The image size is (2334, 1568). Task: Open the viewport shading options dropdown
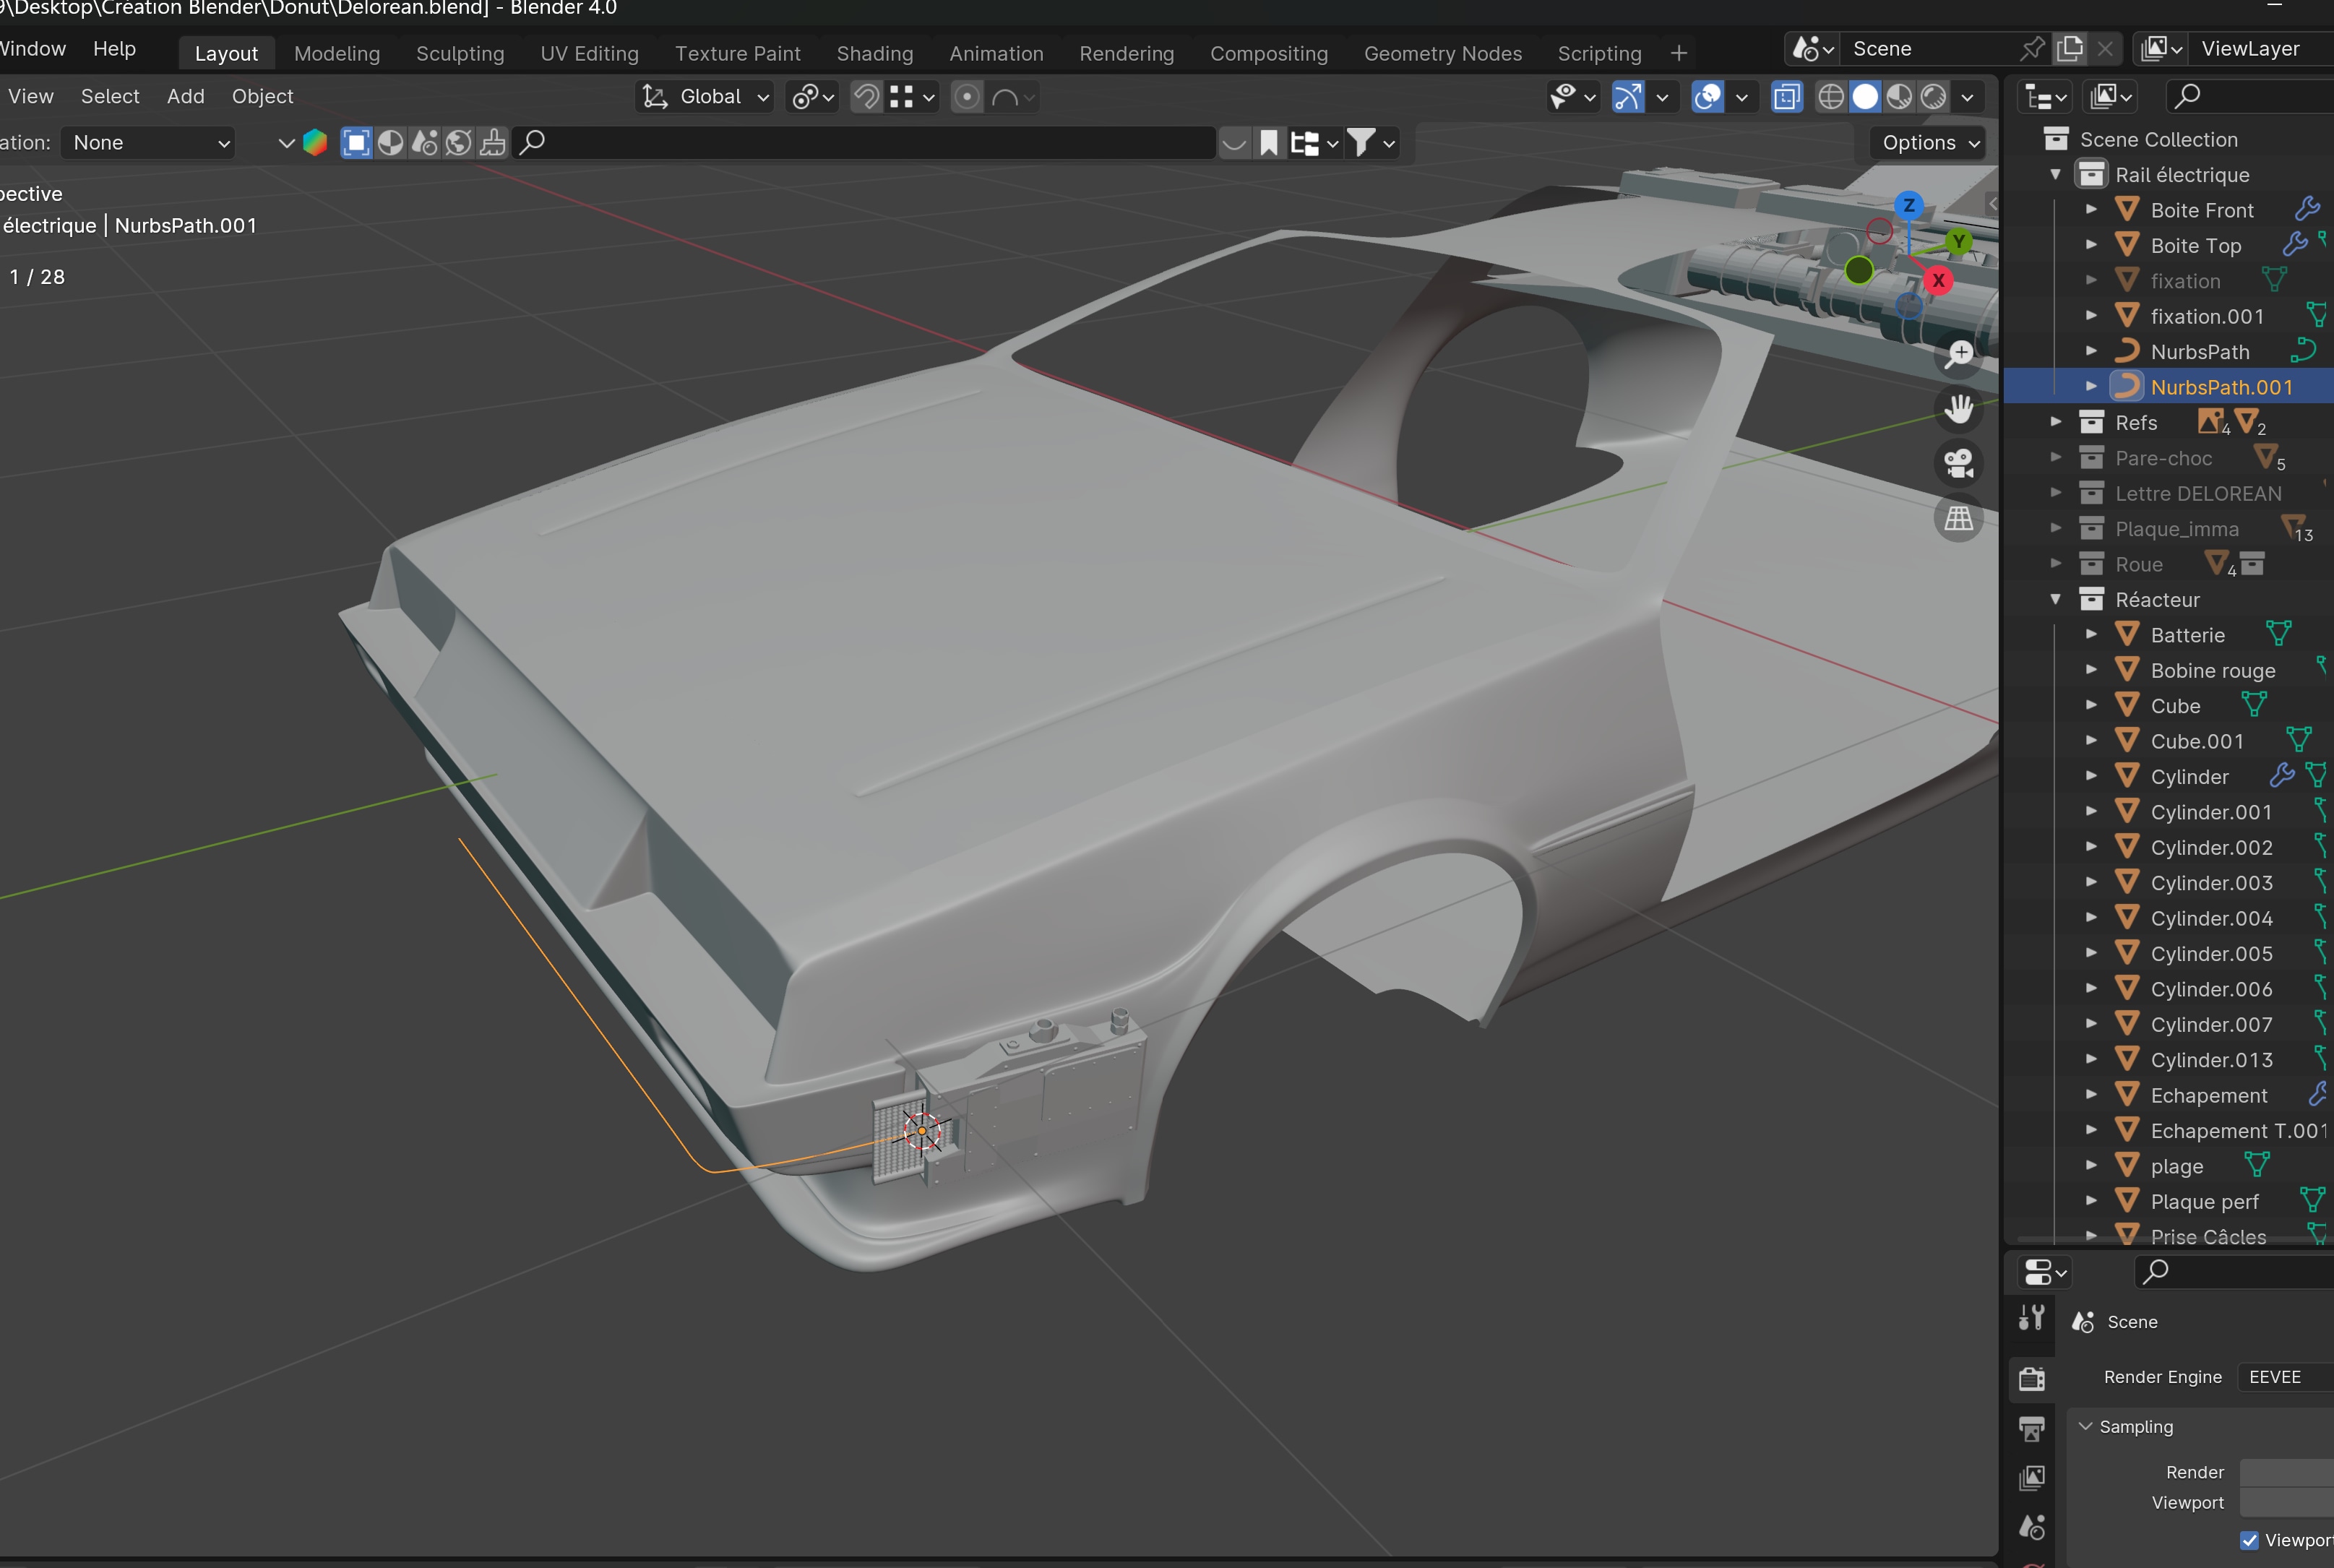(1967, 97)
